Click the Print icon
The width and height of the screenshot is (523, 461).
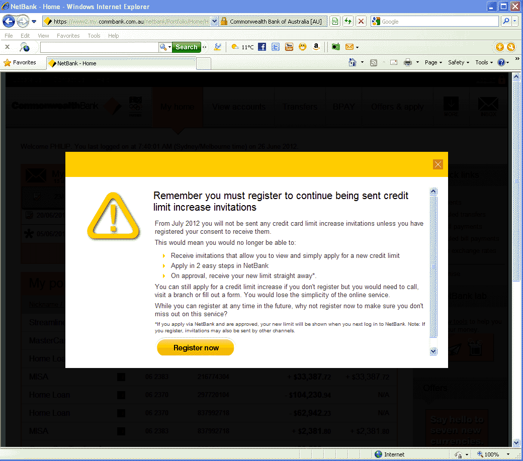click(408, 62)
